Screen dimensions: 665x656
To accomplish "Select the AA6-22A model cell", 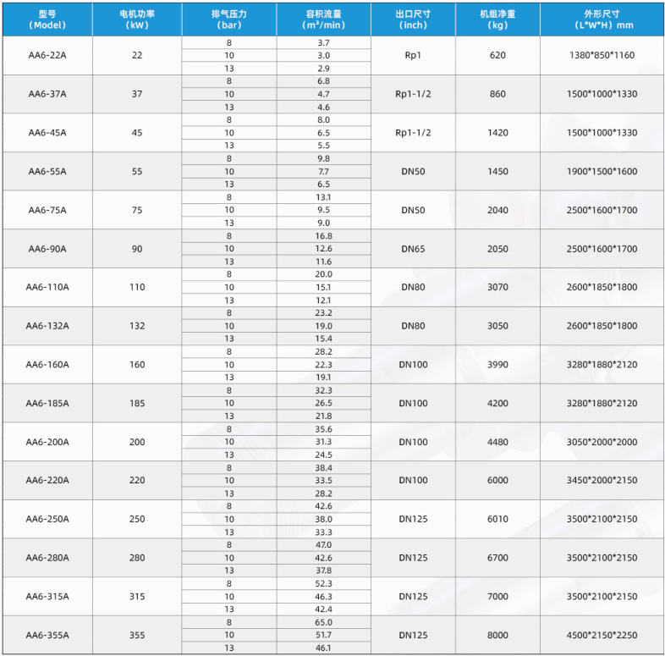I will pos(47,55).
